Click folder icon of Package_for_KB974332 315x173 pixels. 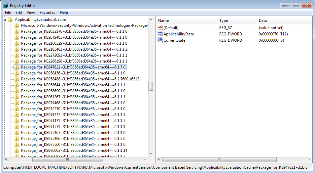17,115
